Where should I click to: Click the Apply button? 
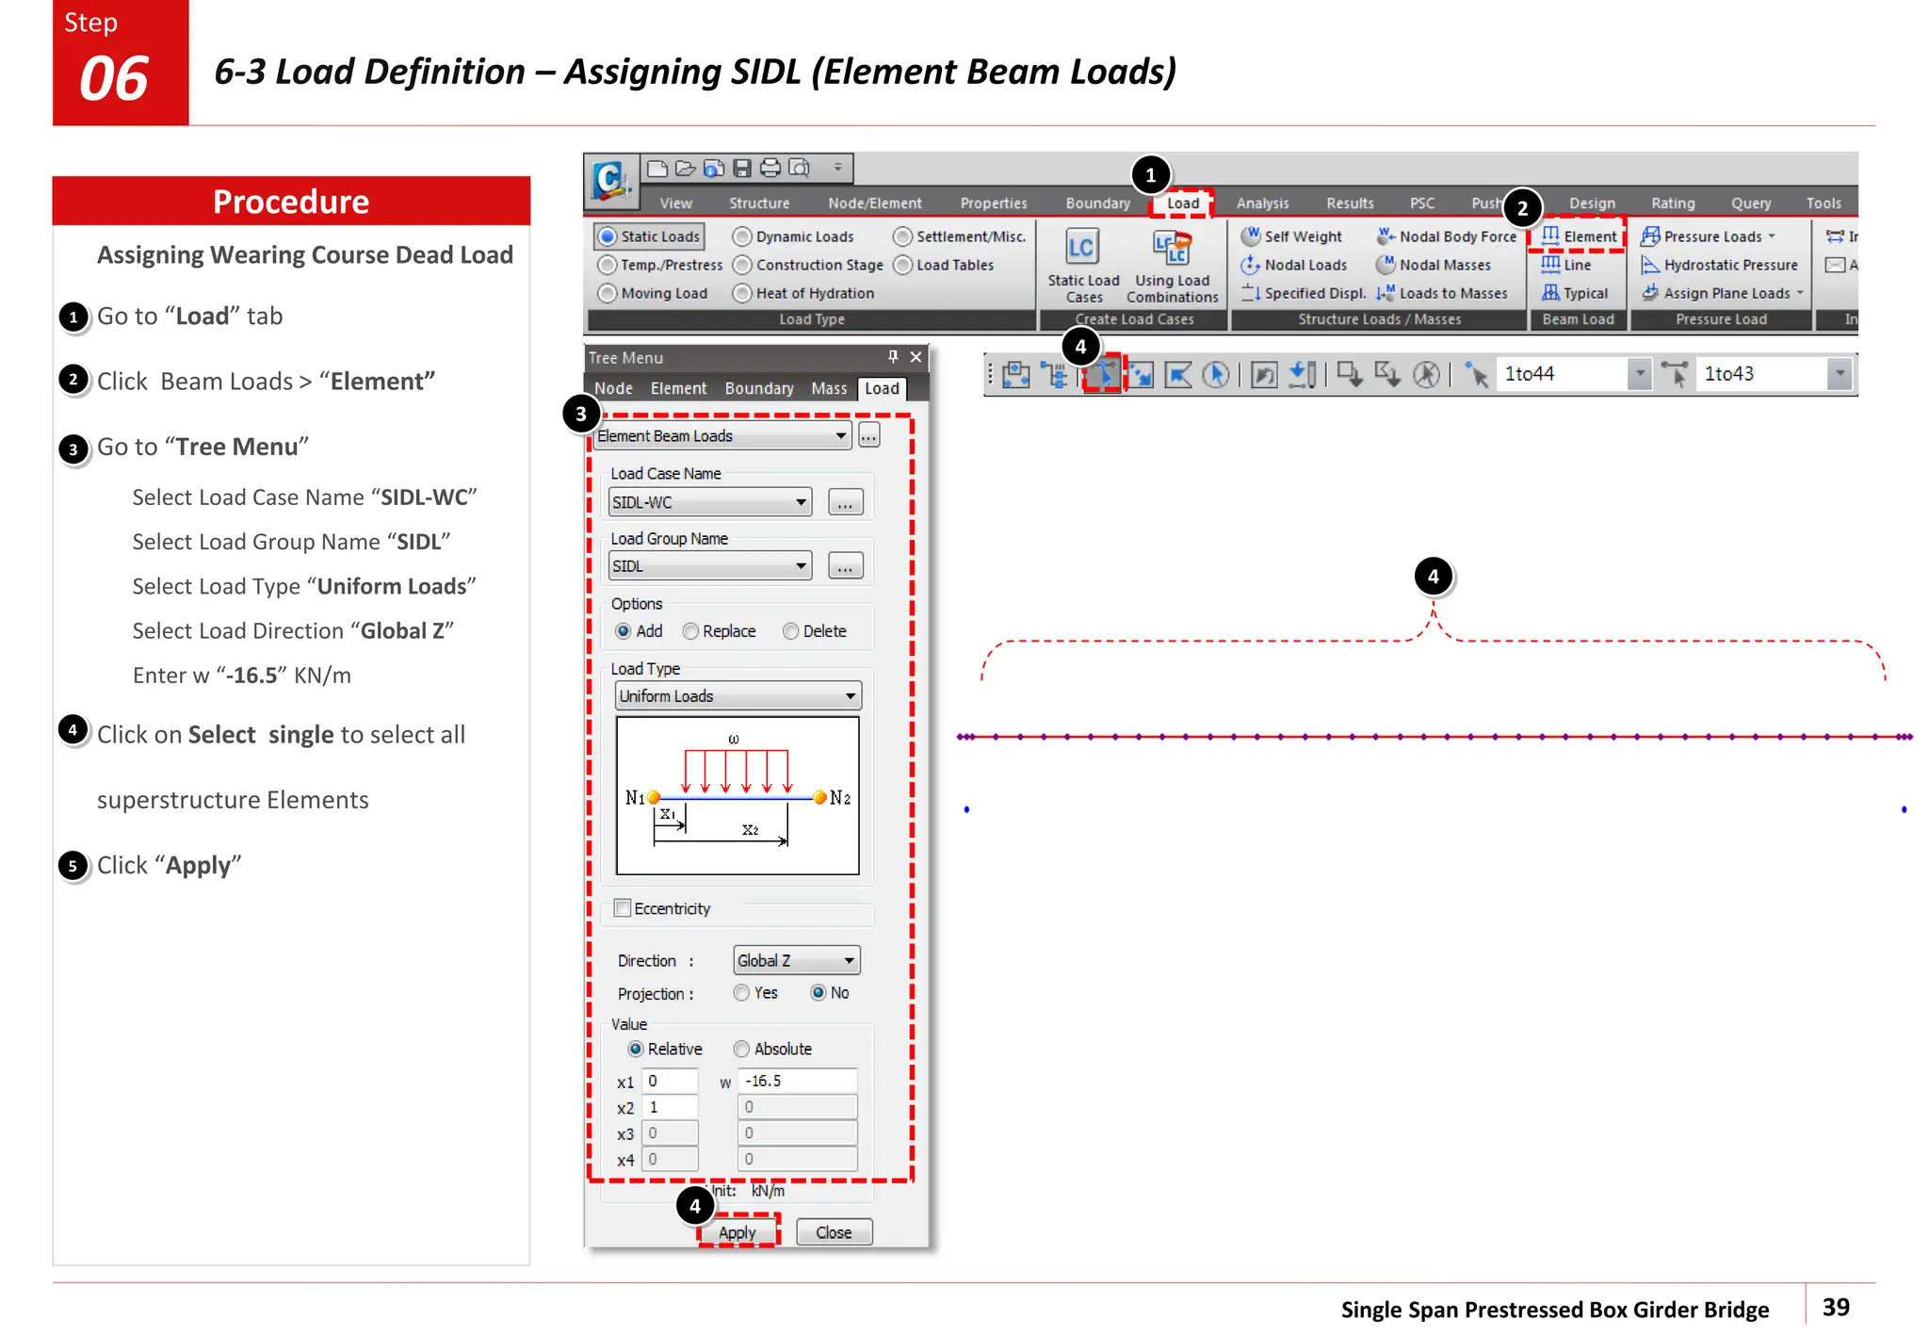(738, 1232)
